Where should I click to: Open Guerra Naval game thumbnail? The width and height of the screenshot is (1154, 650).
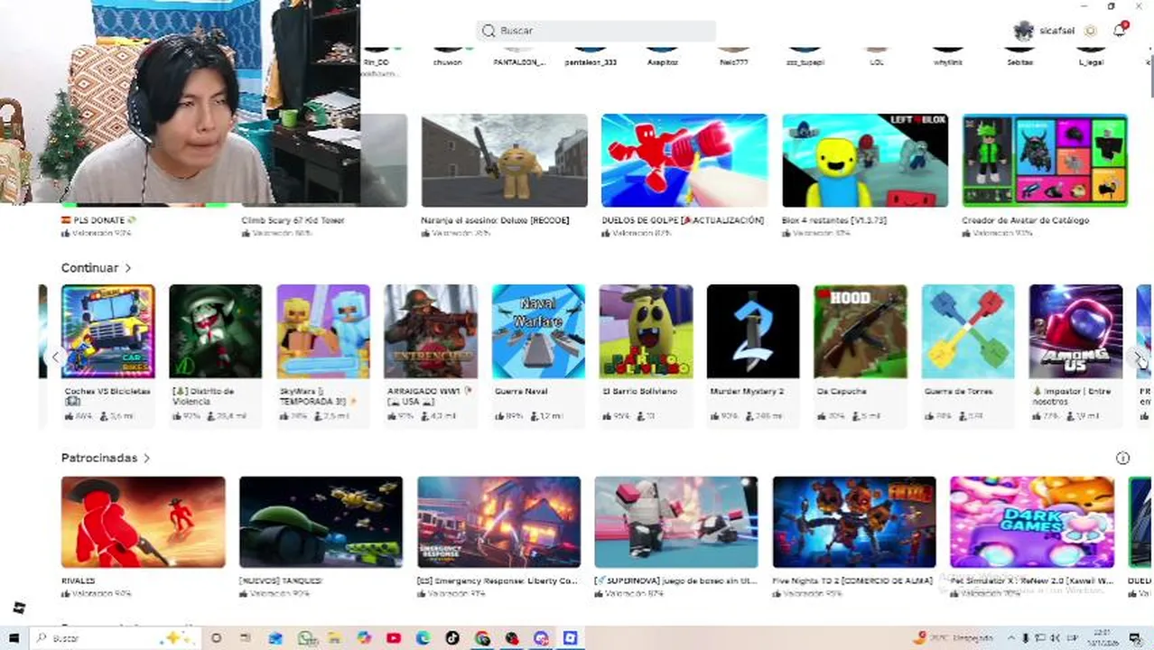[538, 331]
